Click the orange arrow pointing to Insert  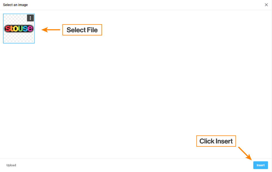click(245, 153)
